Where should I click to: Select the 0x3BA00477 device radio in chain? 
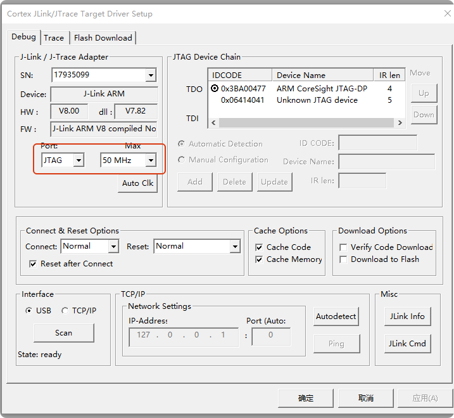(215, 88)
